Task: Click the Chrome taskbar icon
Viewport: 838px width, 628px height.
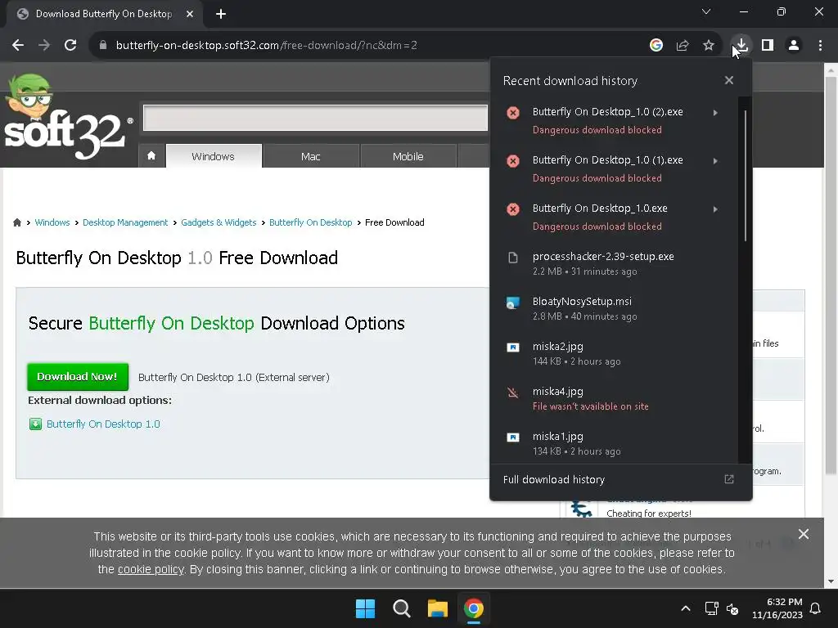Action: click(474, 608)
